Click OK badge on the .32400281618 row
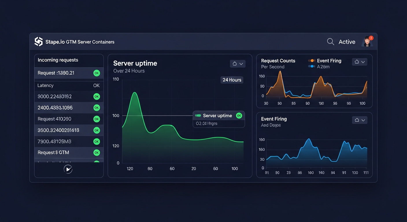The width and height of the screenshot is (407, 222). (97, 130)
